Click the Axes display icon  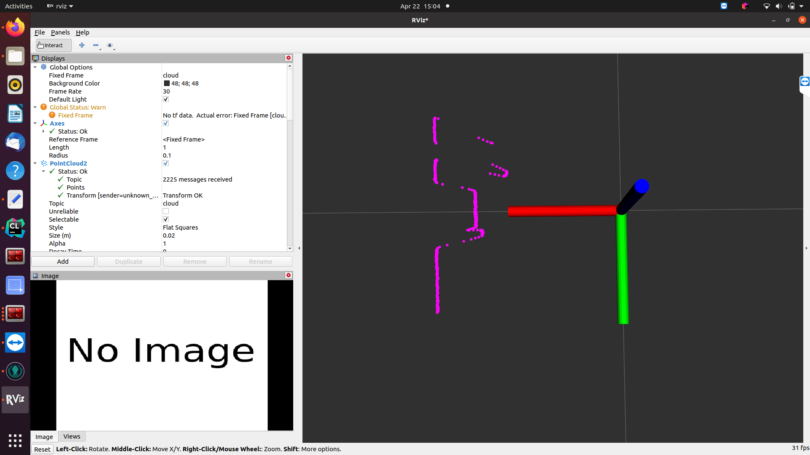[x=43, y=123]
